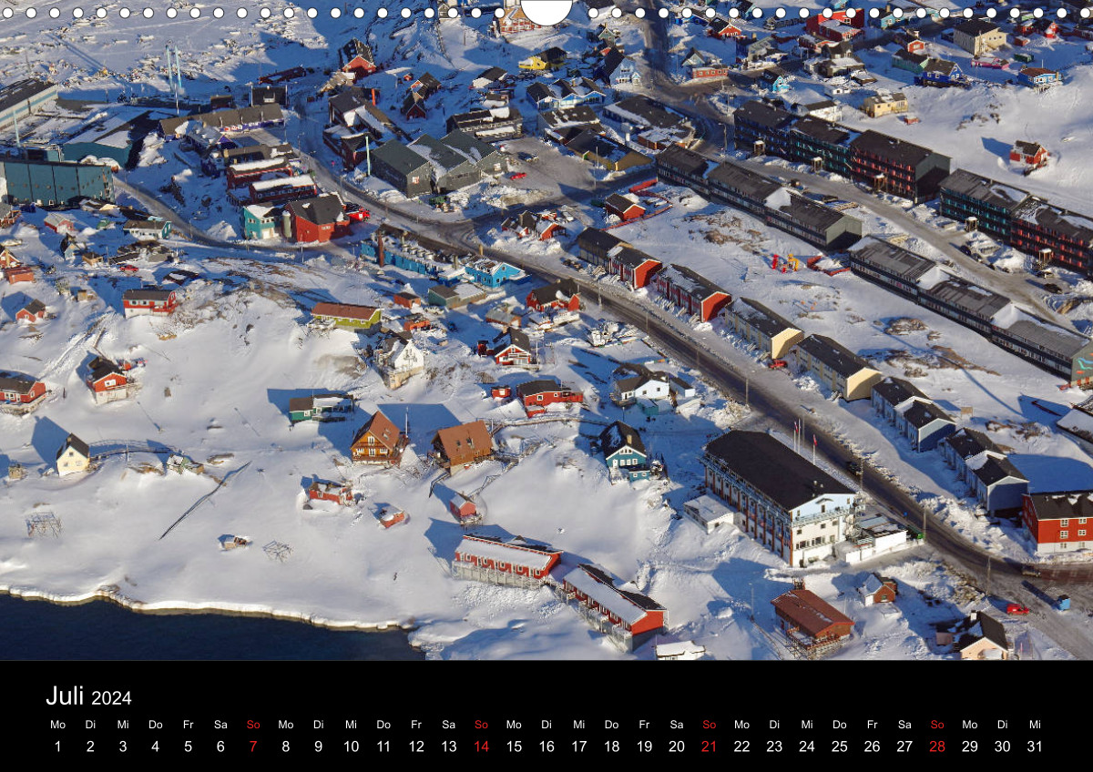Click the "Sa" label above day 6
Screen dimensions: 1093x772
pos(220,725)
